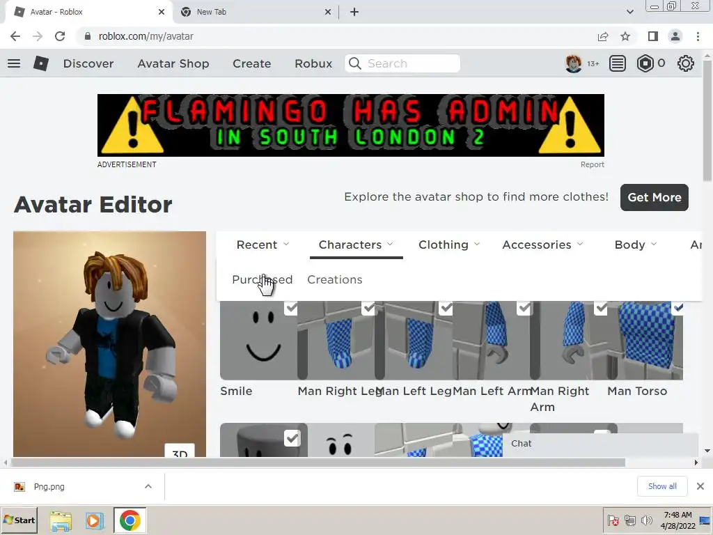Click the Get More button
Image resolution: width=713 pixels, height=535 pixels.
(x=655, y=197)
